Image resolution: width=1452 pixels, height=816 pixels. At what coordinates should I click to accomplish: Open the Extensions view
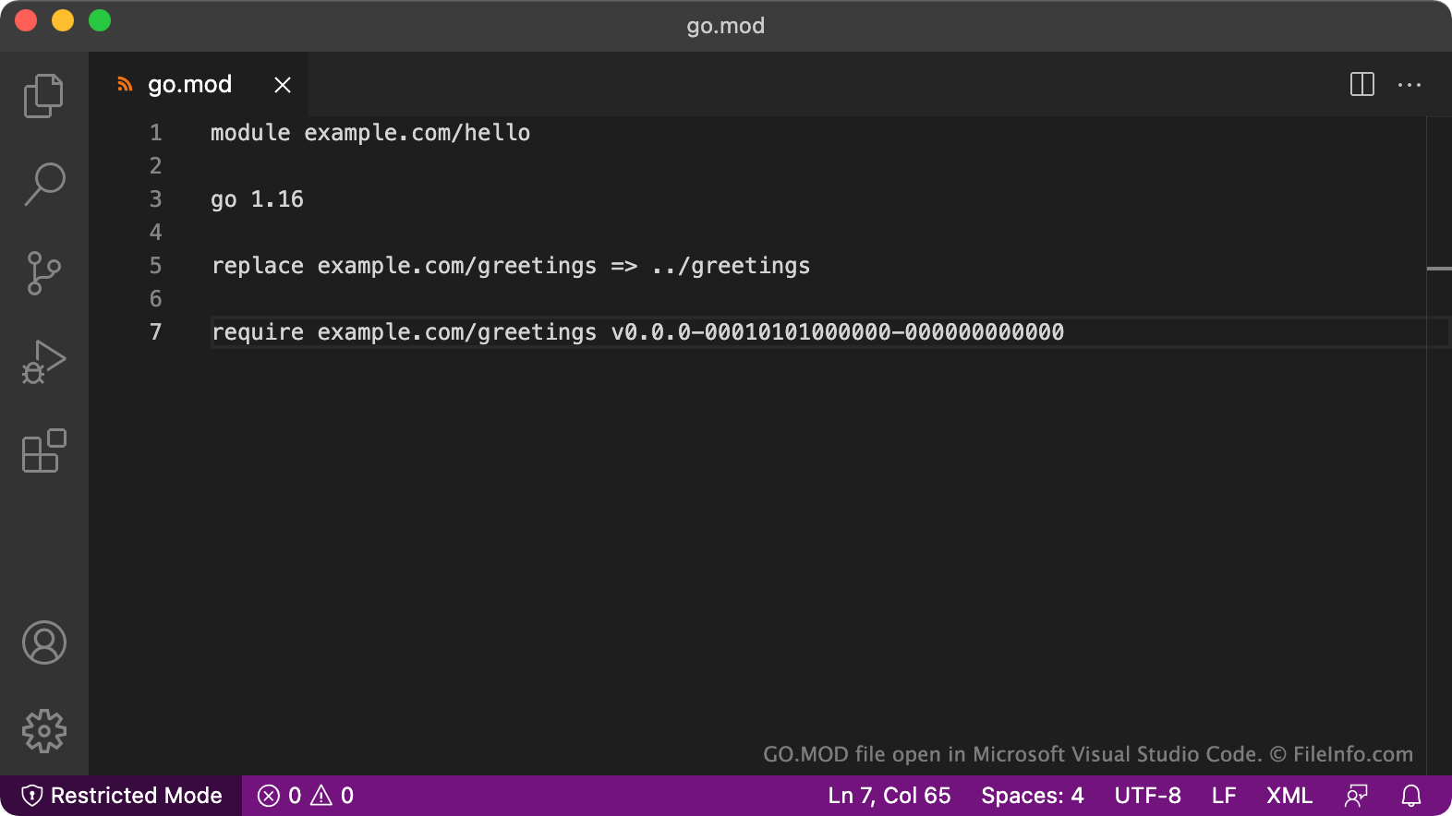click(43, 450)
